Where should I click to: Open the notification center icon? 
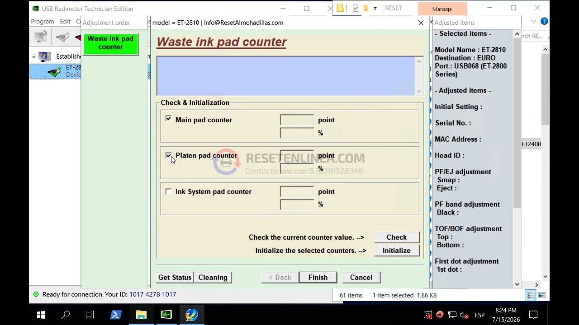(533, 315)
